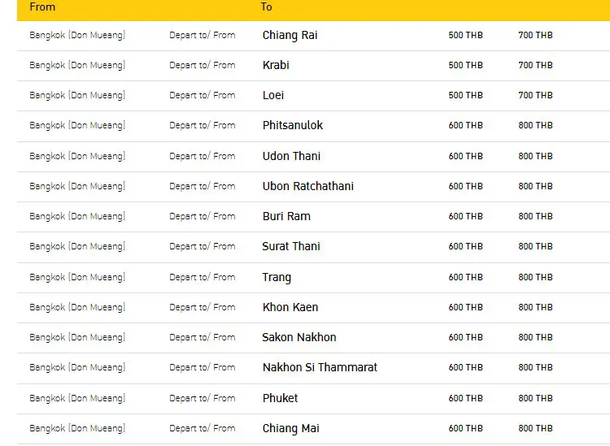Click 600 THB price in Trang row
The width and height of the screenshot is (610, 446).
pos(466,277)
